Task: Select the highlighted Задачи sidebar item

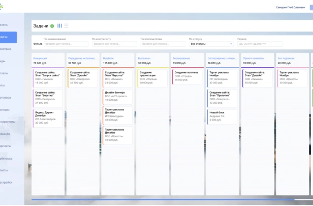Action: (8, 37)
